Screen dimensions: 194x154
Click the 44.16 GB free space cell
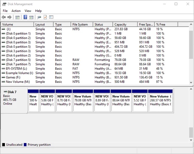[x=145, y=29]
